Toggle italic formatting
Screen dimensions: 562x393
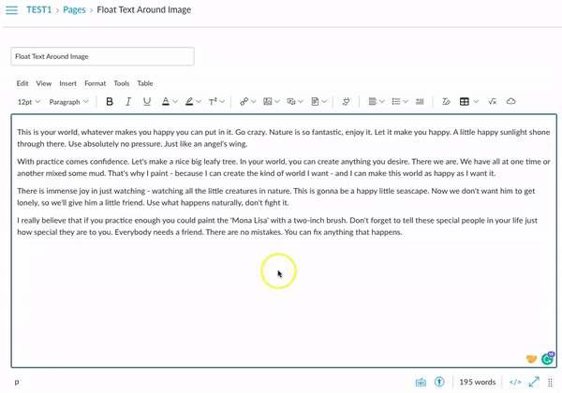click(128, 102)
